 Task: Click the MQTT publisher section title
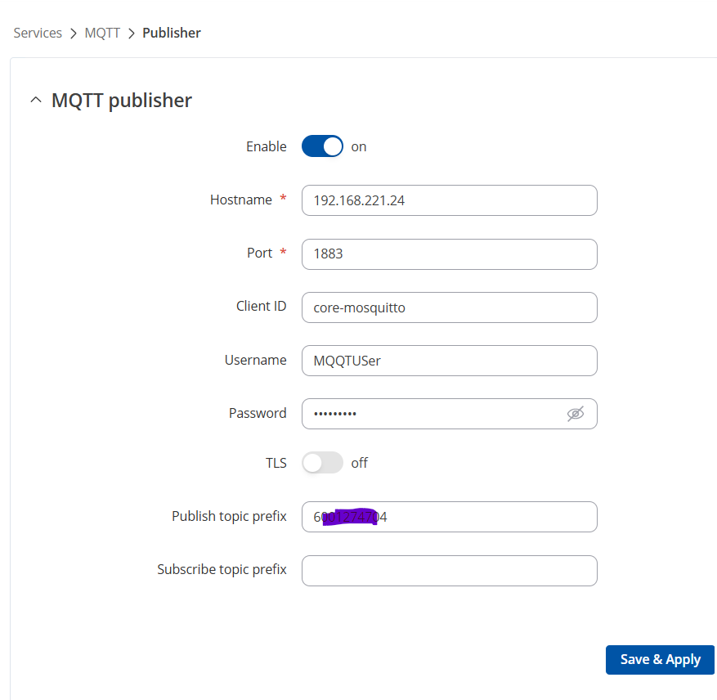121,99
